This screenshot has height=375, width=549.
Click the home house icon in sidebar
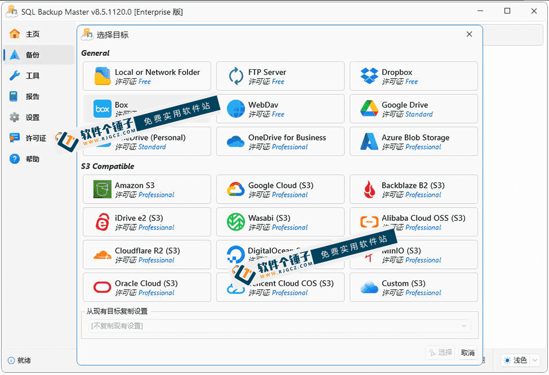(x=15, y=34)
